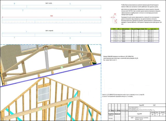Click the paragraph starting 'Чтобы балка максимально'
This screenshot has width=166, height=121.
tap(140, 6)
